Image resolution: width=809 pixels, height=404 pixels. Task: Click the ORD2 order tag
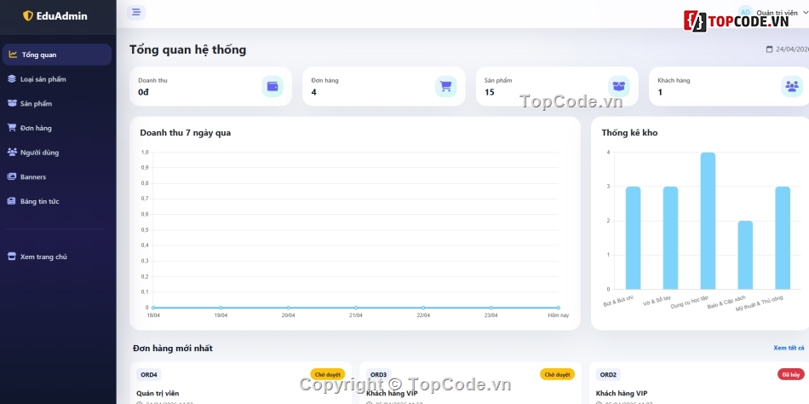coord(608,374)
